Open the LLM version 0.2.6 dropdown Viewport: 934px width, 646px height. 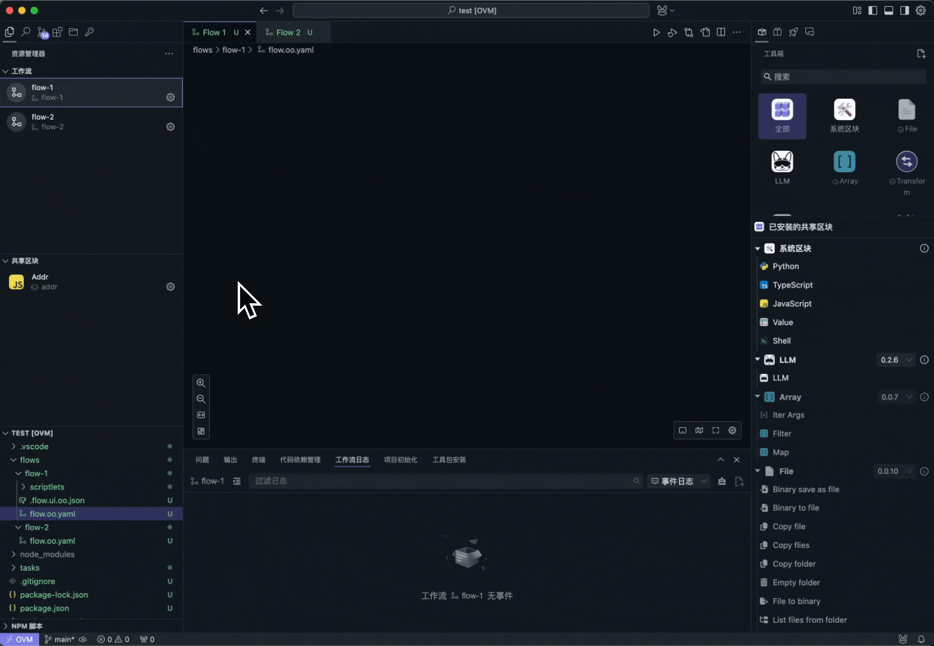click(x=896, y=359)
